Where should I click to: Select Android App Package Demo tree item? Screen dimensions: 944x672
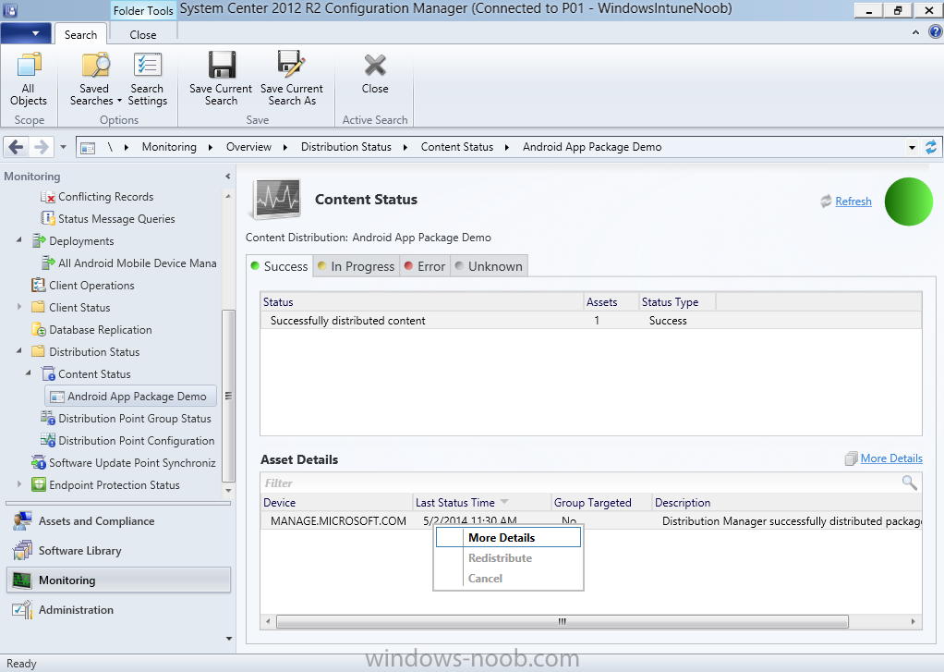point(130,396)
